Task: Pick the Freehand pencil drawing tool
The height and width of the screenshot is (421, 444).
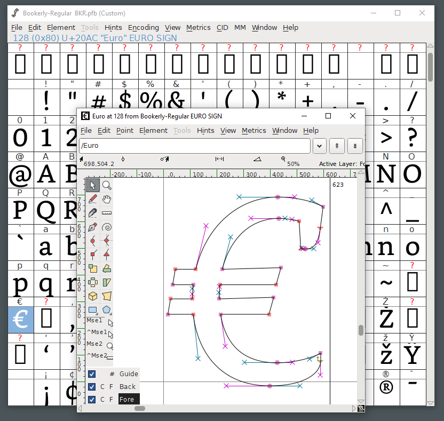Action: tap(93, 199)
